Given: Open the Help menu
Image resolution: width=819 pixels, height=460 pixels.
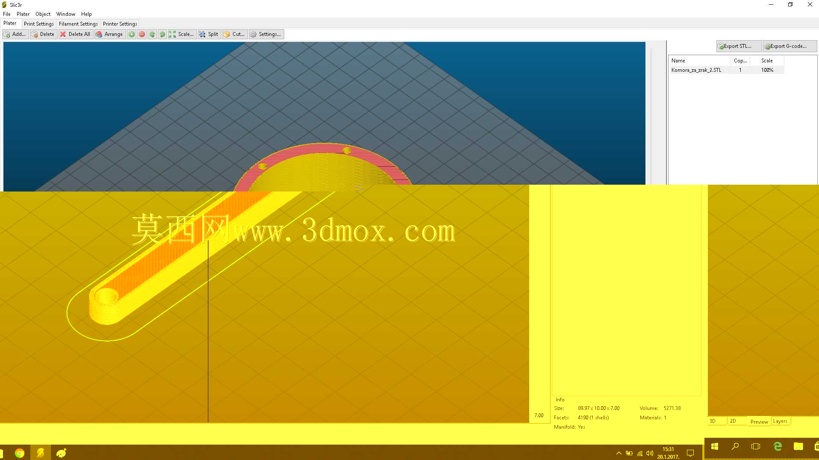Looking at the screenshot, I should tap(86, 14).
